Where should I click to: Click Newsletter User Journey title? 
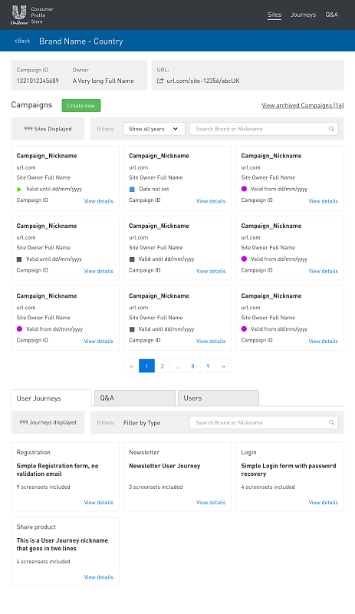coord(164,466)
